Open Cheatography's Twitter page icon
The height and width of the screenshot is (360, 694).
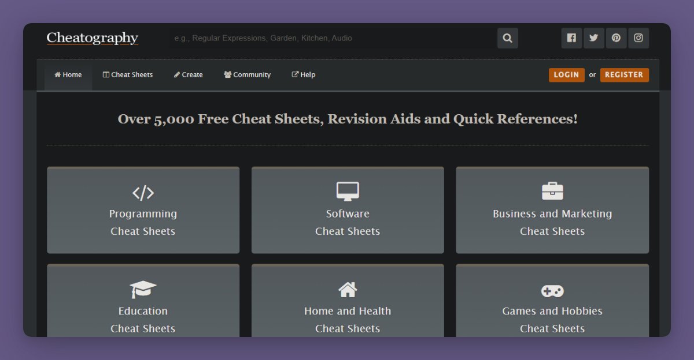click(x=593, y=37)
